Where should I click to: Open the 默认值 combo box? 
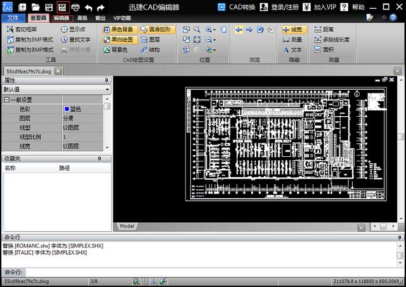click(x=56, y=90)
